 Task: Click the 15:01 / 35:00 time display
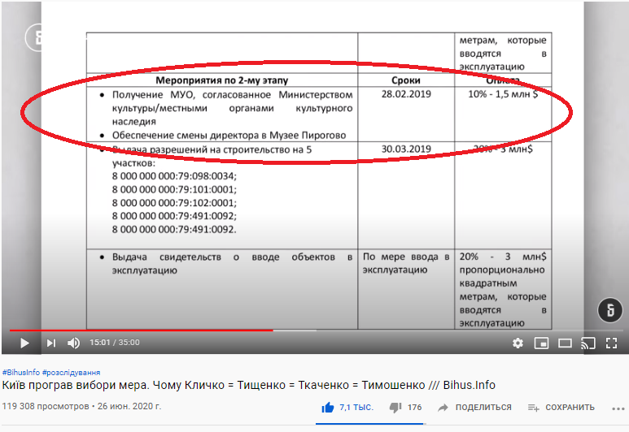(115, 343)
